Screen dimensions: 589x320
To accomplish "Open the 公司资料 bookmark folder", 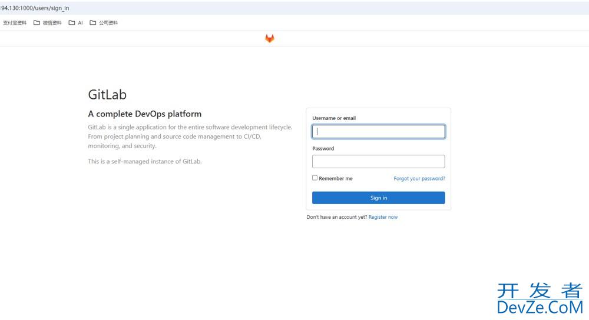I will 104,23.
